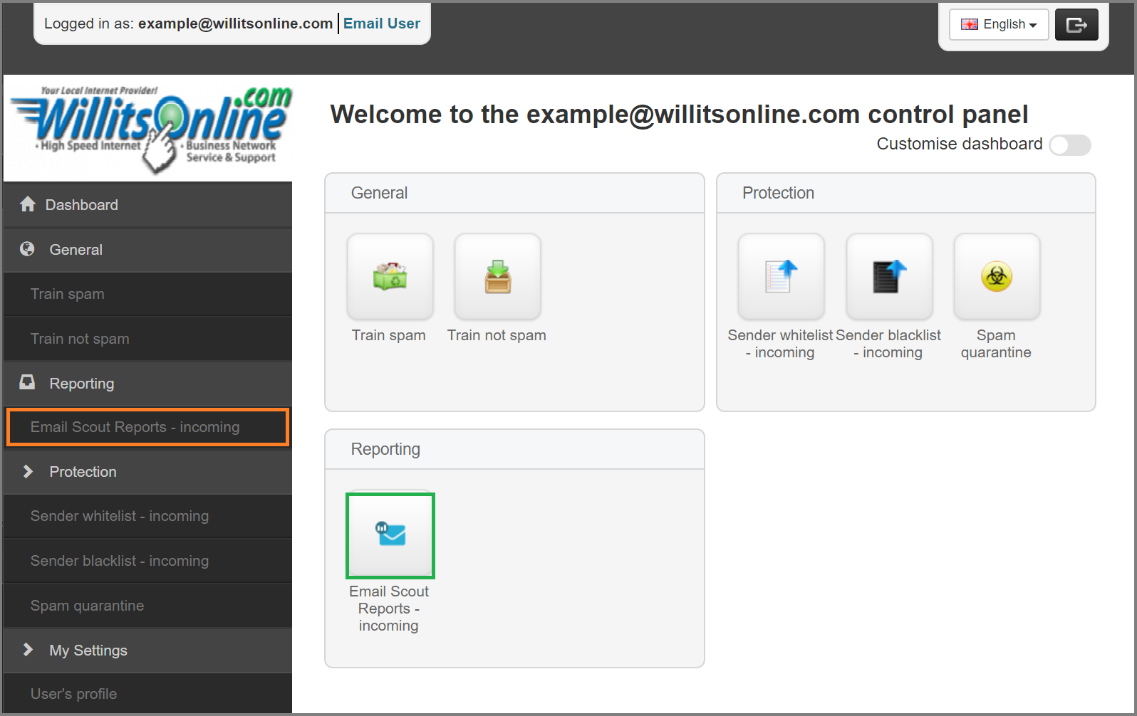Click Sender blacklist - incoming label in Protection panel
Viewport: 1137px width, 716px height.
point(888,344)
